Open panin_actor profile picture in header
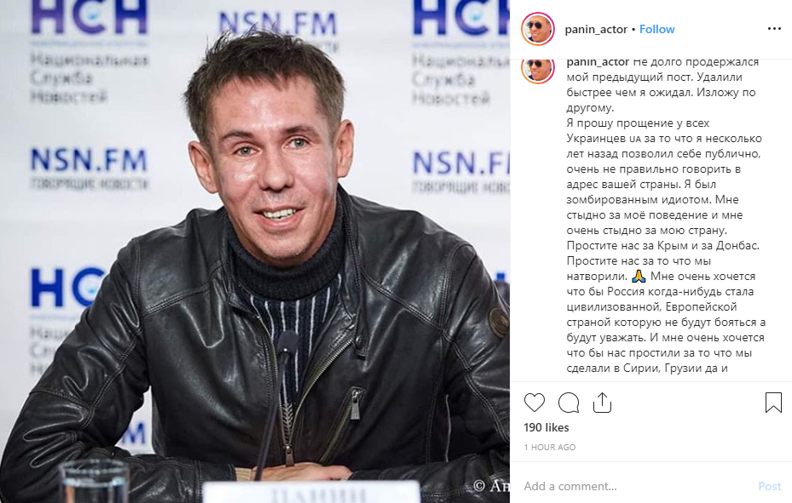The width and height of the screenshot is (792, 503). coord(538,29)
